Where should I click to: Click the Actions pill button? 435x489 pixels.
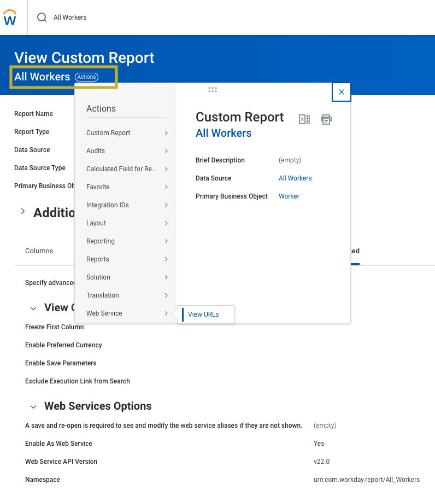click(x=87, y=77)
